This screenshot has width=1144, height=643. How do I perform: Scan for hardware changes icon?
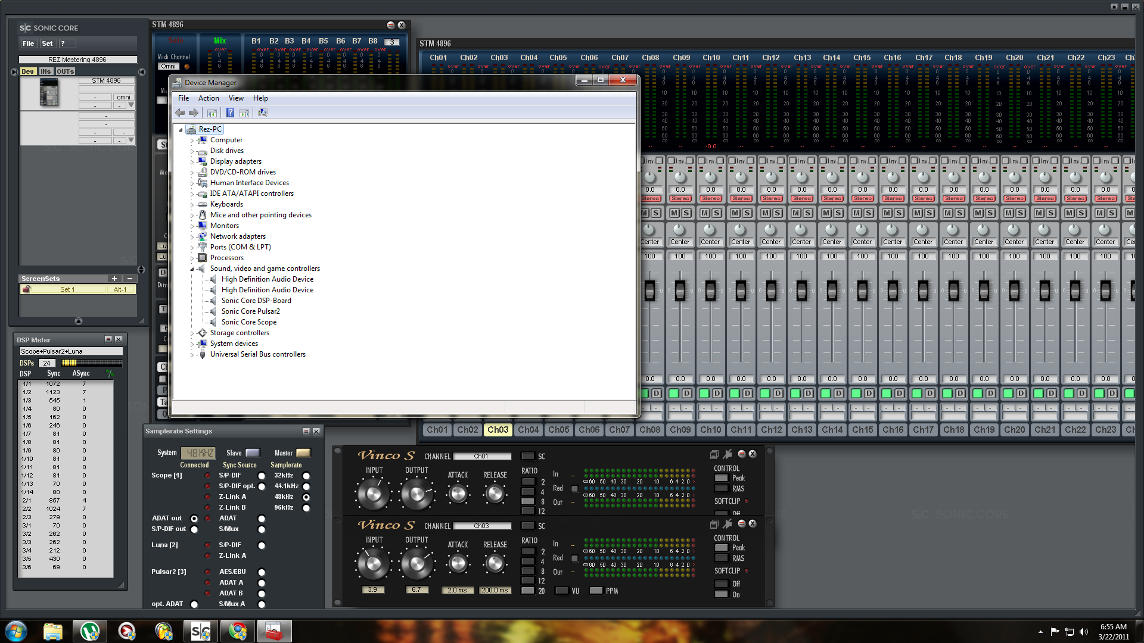(x=263, y=113)
